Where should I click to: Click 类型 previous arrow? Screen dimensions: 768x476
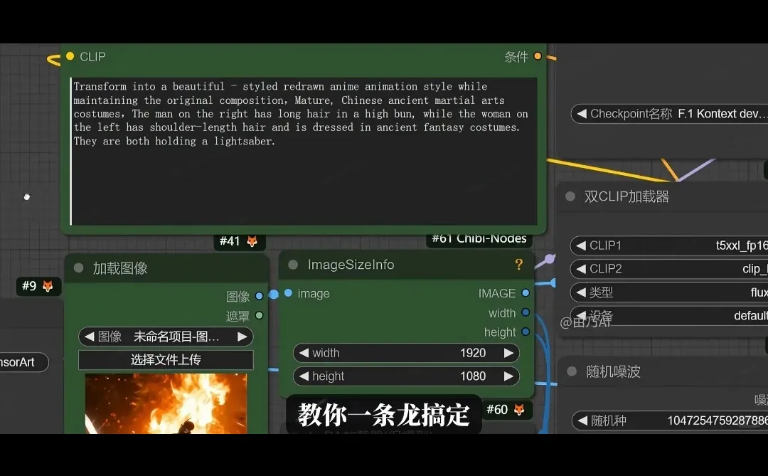tap(581, 292)
